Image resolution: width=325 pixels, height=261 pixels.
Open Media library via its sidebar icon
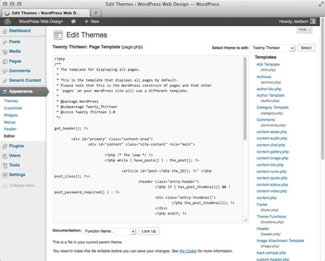pos(5,52)
